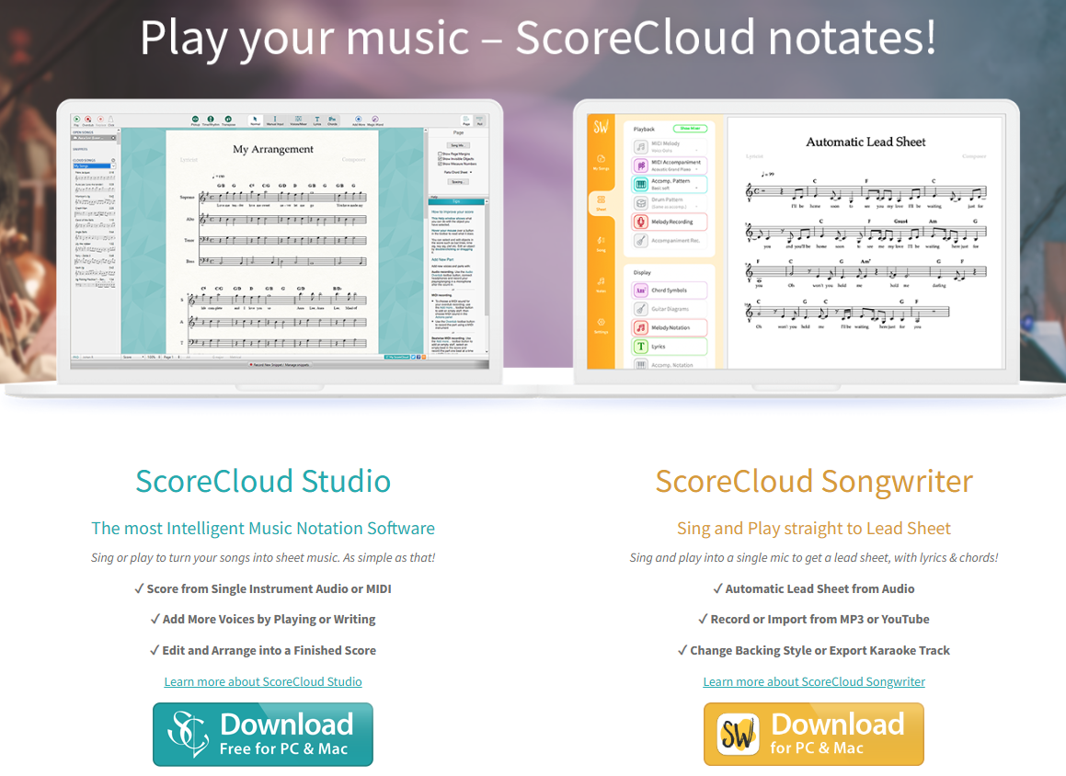Click the Facebook share icon in Studio status bar
The image size is (1066, 776).
tap(418, 357)
